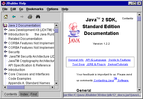Expand Core Classes and Interfaces node
Screen dimensions: 143x99
coord(5,74)
